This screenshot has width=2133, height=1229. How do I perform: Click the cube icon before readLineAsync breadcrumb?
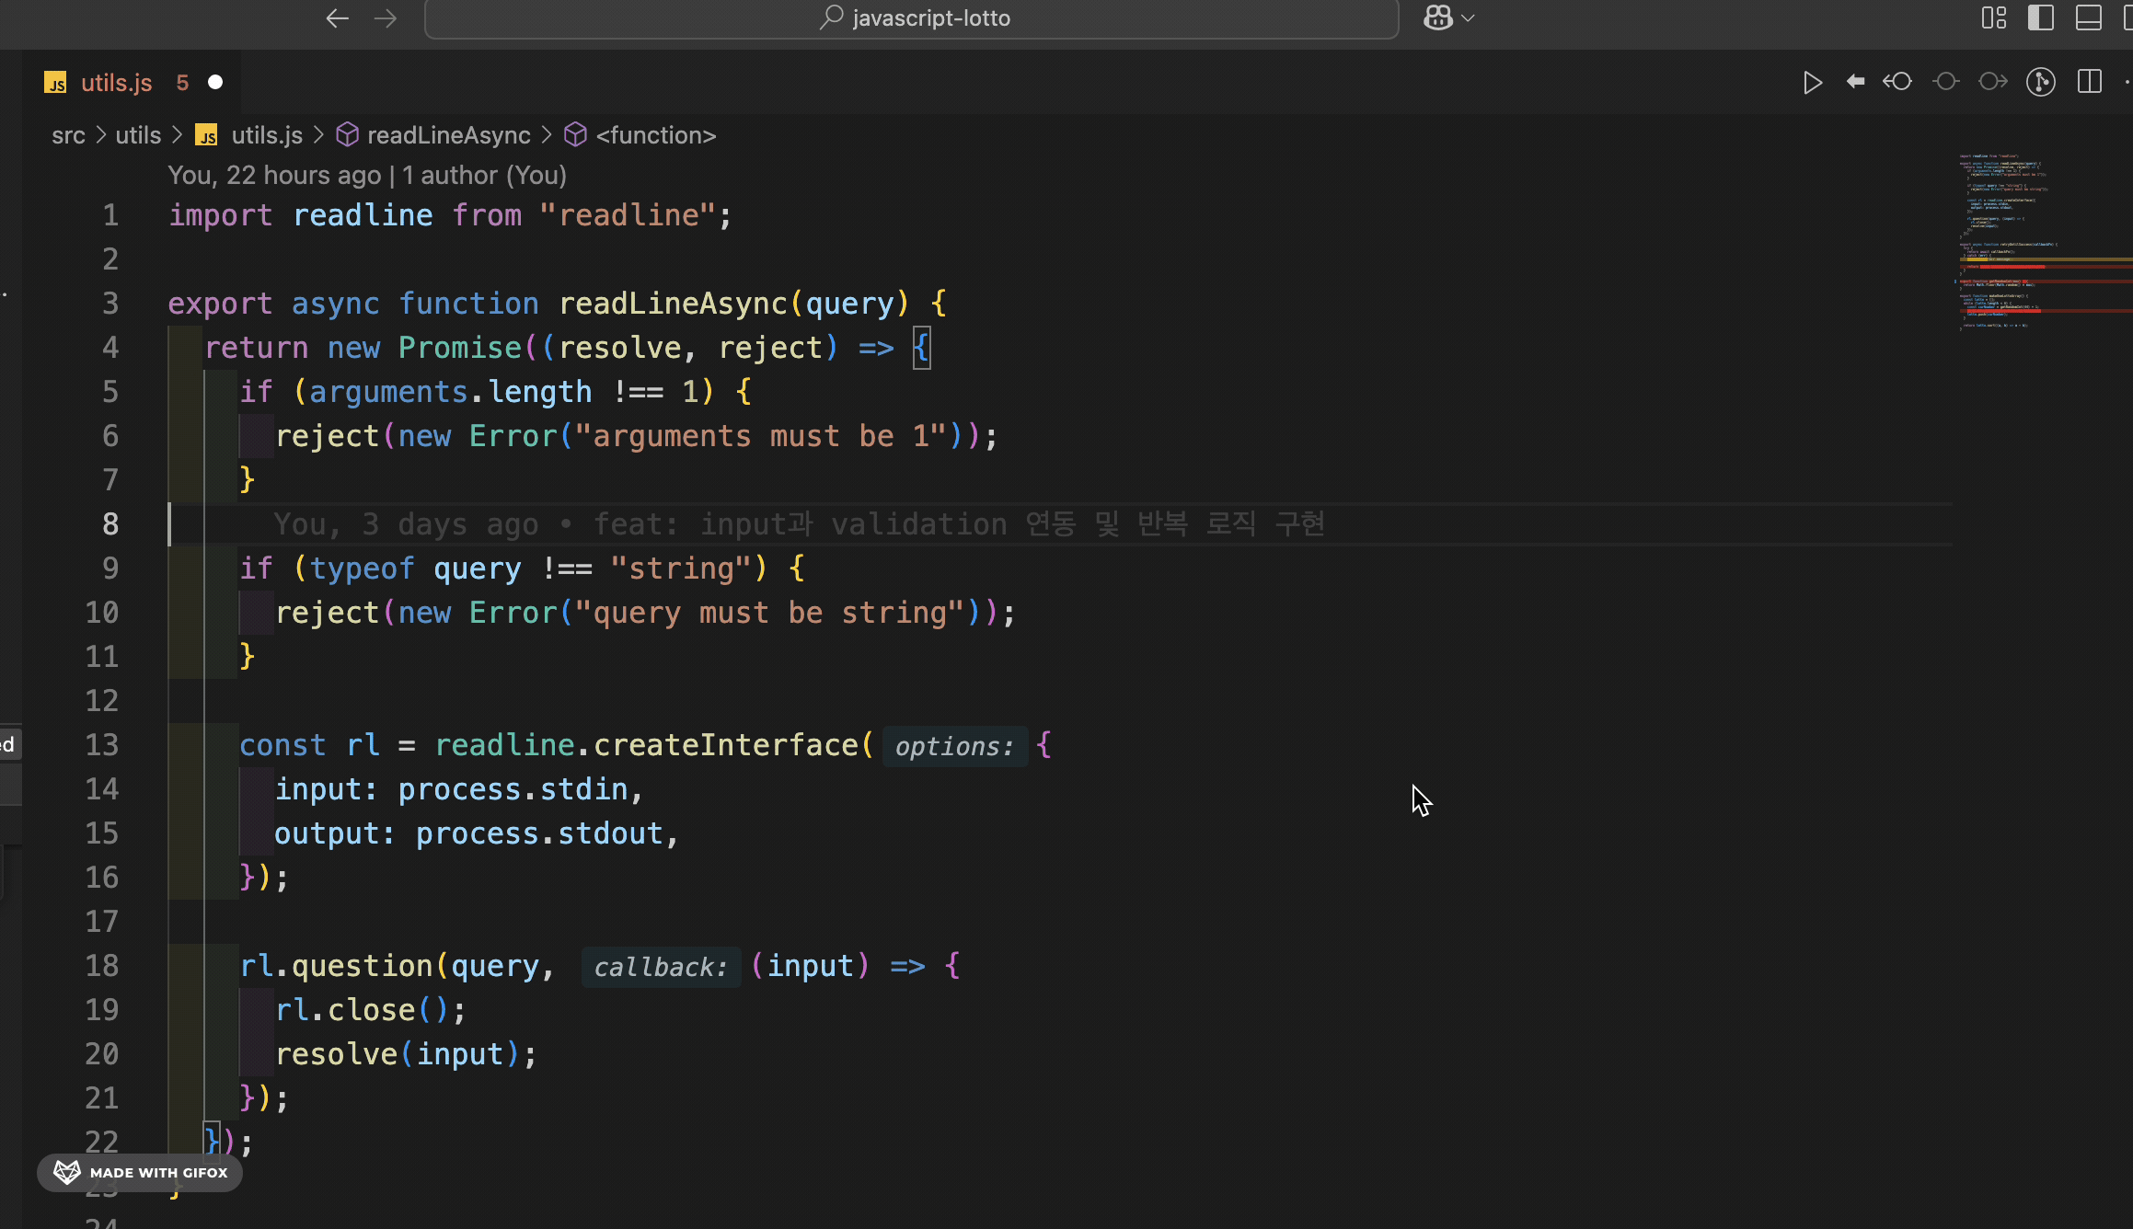347,135
